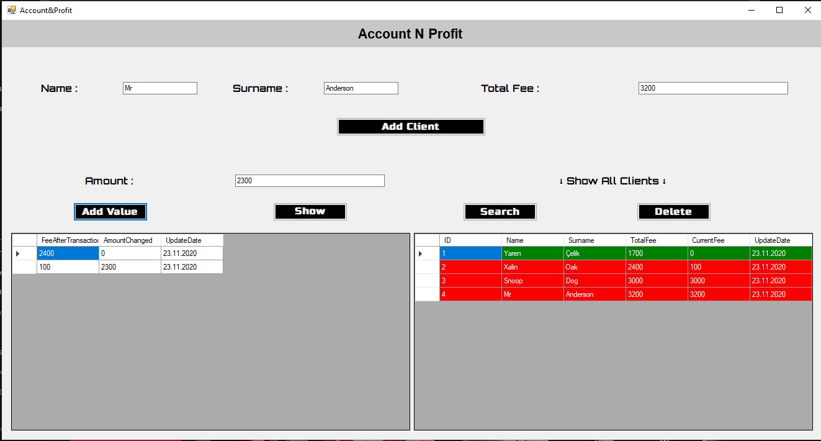Select AmountChanged cell showing 0
This screenshot has height=441, width=821.
130,253
